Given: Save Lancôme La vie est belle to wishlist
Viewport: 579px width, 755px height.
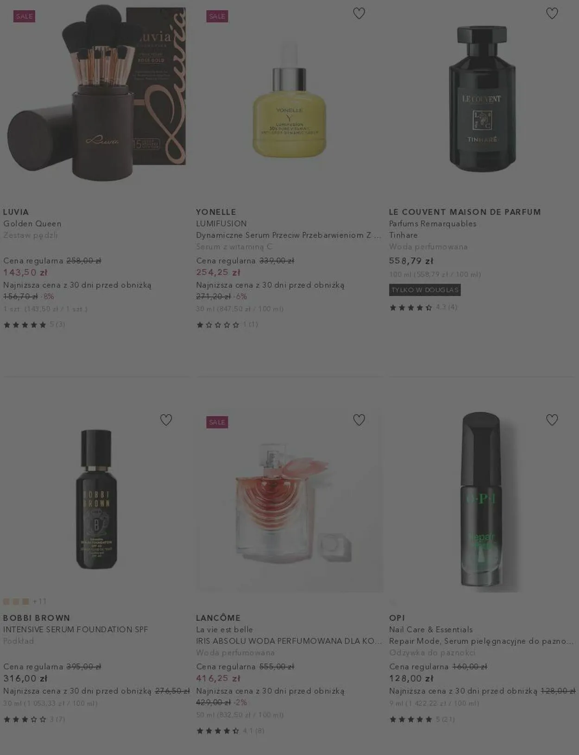Looking at the screenshot, I should click(x=359, y=420).
